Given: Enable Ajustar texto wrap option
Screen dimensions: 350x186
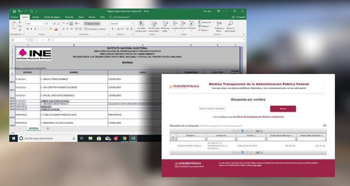Looking at the screenshot, I should tap(92, 24).
